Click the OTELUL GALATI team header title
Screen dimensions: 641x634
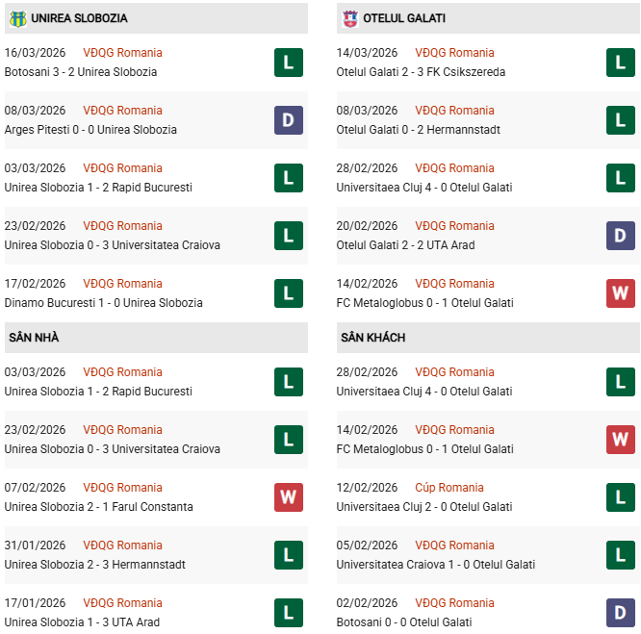404,18
